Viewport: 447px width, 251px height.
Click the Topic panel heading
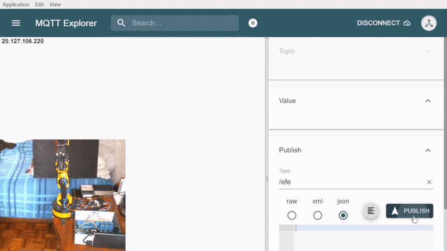click(287, 51)
